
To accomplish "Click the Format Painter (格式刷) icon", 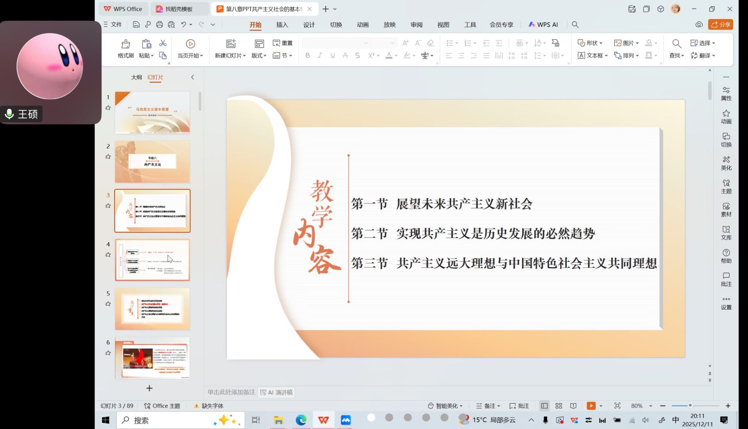I will tap(126, 44).
